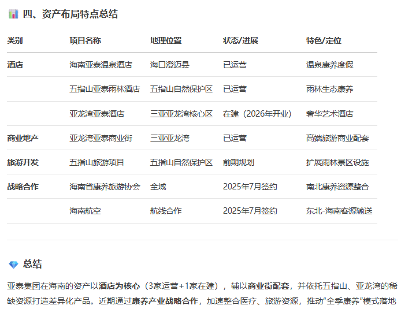Click project name 海南亚泰温泉酒店
Screen dimensions: 401x309
pyautogui.click(x=101, y=65)
